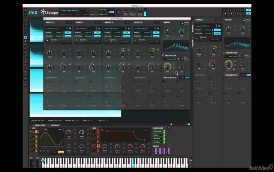
Task: Select the LFO 3 waveform icon
Action: pyautogui.click(x=32, y=141)
